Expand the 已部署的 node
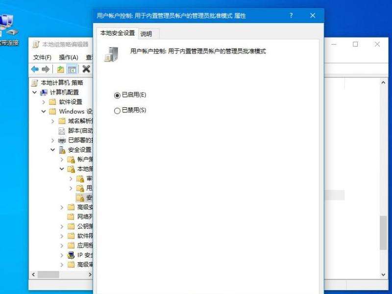Viewport: 392px width, 294px height. tap(52, 140)
